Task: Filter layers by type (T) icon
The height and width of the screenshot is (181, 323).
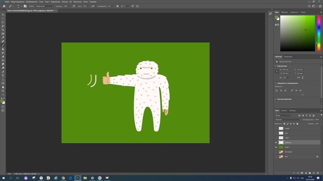Action: click(x=306, y=116)
